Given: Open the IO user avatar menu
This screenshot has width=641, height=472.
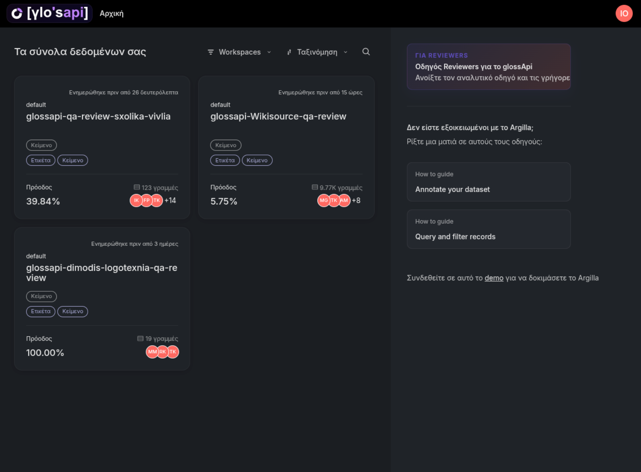Looking at the screenshot, I should point(624,13).
